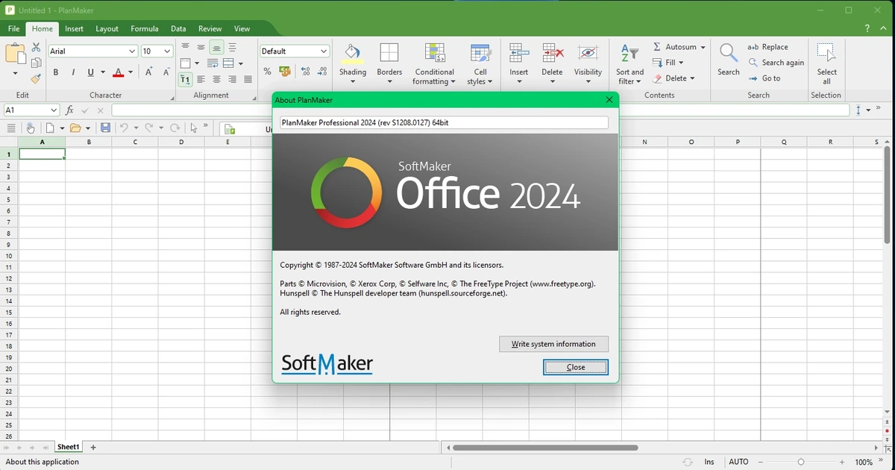Screen dimensions: 895x470
Task: Click the Search magnifier icon
Action: pyautogui.click(x=729, y=54)
